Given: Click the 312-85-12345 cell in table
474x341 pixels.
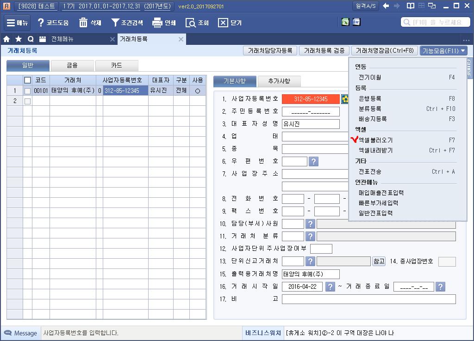Looking at the screenshot, I should coord(125,91).
